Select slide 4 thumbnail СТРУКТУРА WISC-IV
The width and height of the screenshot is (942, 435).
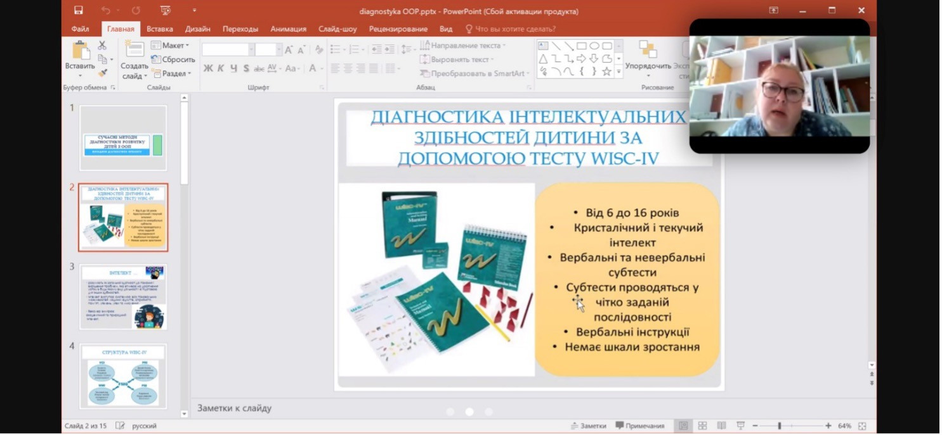pyautogui.click(x=123, y=376)
